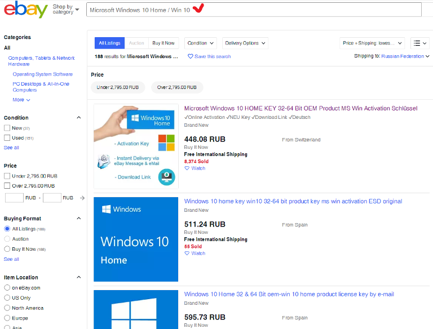The height and width of the screenshot is (329, 433).
Task: Open PC Desktops & All-In-One Computers category
Action: 41,87
